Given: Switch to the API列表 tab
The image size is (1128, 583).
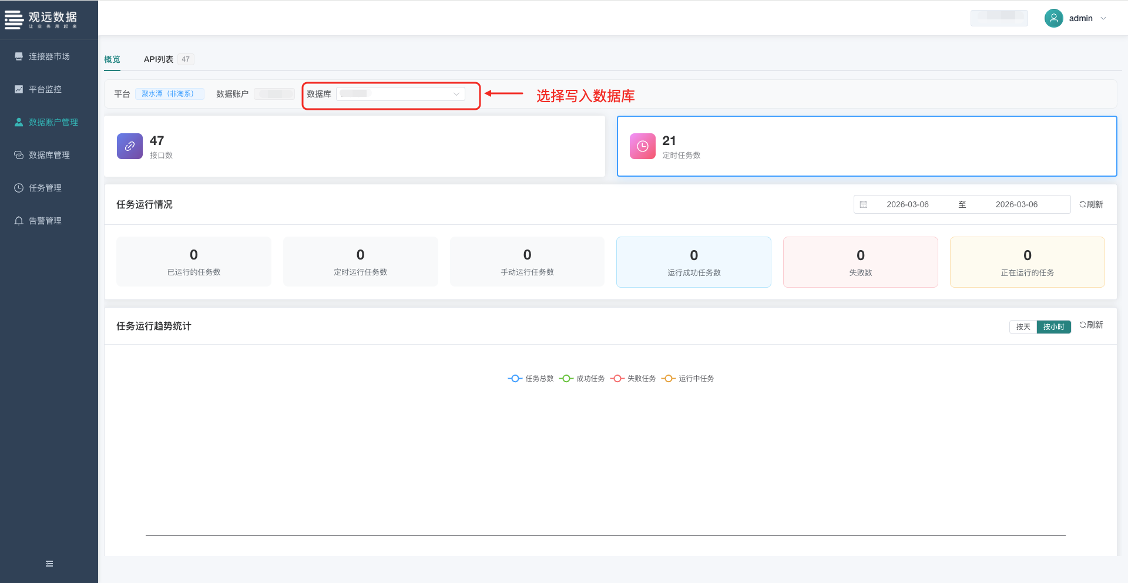Looking at the screenshot, I should coord(159,59).
